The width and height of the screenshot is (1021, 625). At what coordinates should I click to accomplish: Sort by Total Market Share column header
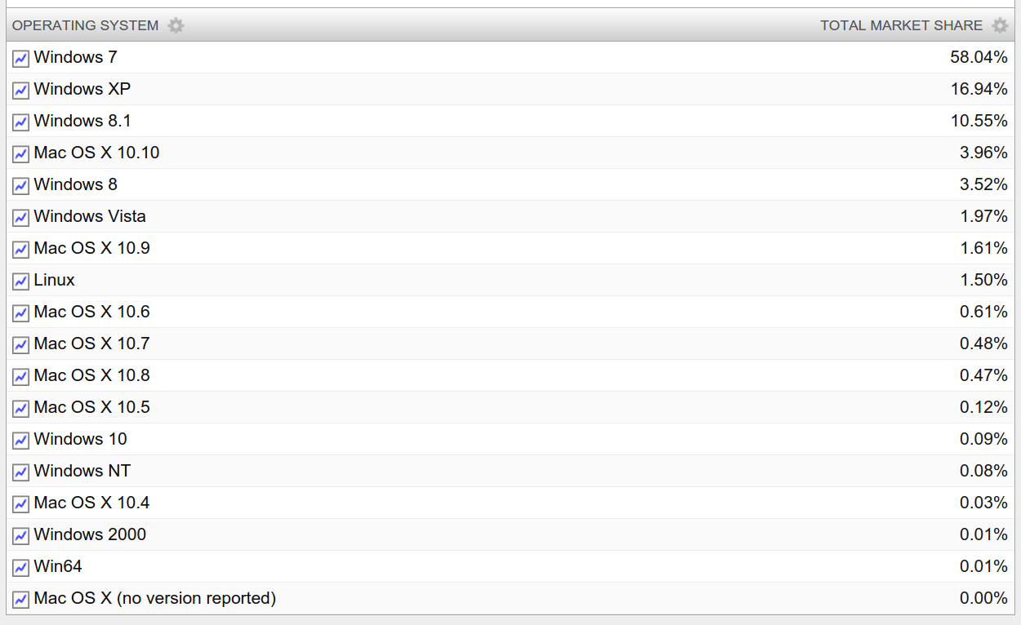(900, 26)
